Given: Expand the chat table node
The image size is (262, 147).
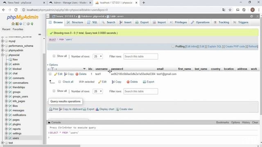Looking at the screenshot, I should (x=6, y=73).
